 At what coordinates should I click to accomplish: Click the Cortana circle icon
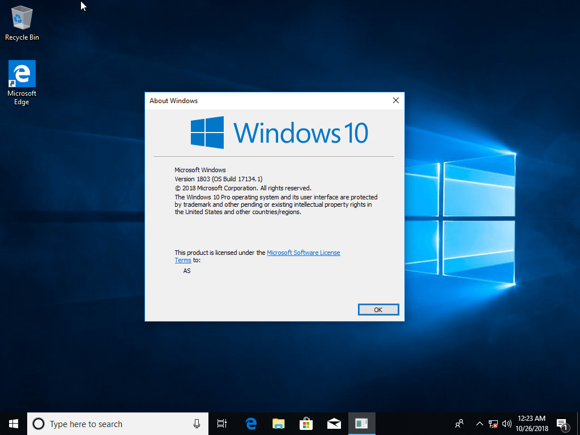pos(39,424)
